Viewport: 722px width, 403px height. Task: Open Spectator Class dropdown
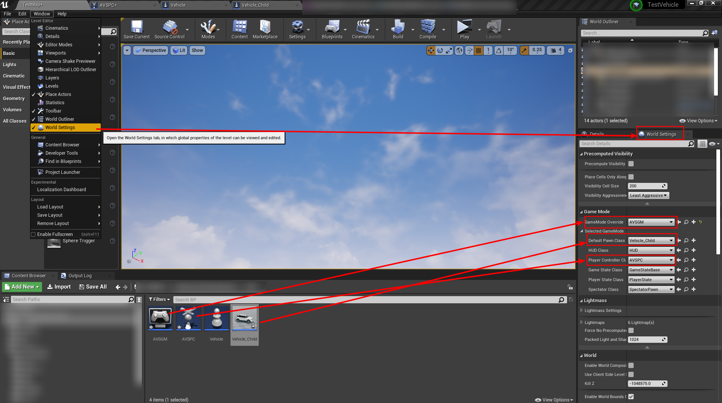point(651,289)
